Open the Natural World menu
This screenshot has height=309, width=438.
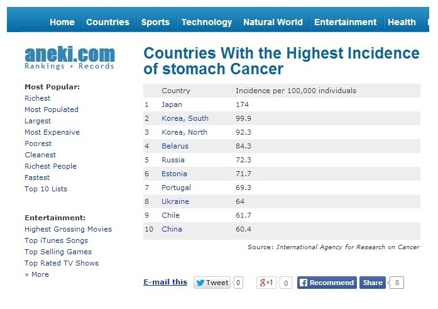[x=273, y=22]
